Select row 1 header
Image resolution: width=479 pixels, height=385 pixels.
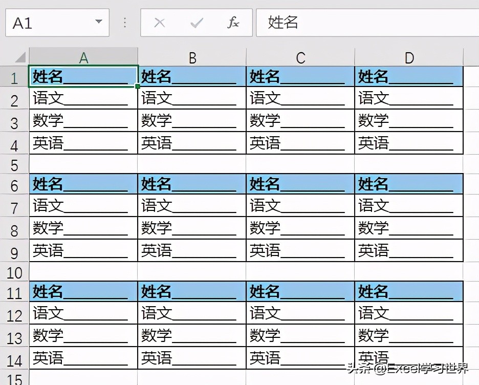click(14, 76)
